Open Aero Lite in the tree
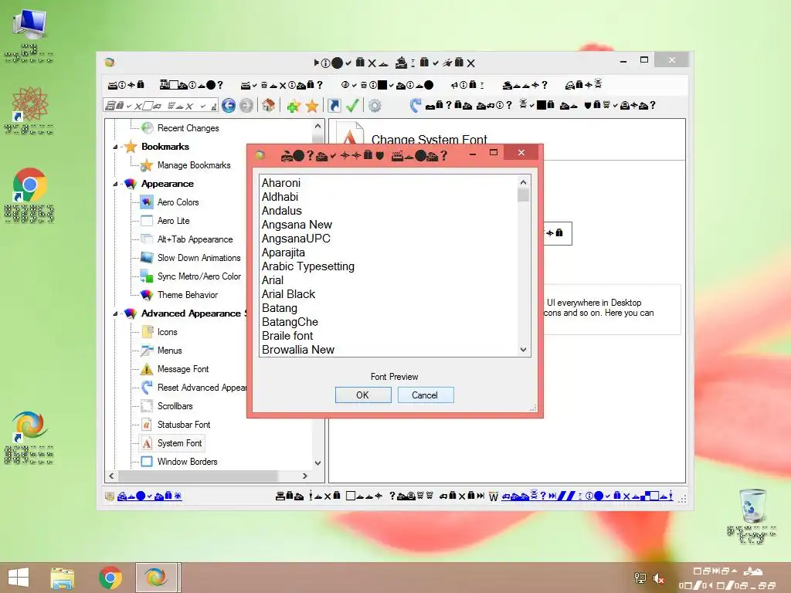 173,221
